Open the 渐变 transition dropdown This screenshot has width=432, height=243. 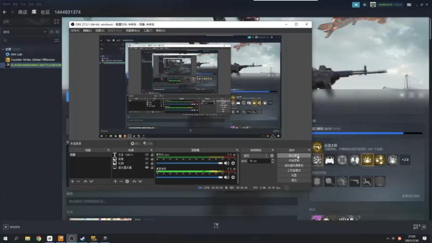click(255, 156)
